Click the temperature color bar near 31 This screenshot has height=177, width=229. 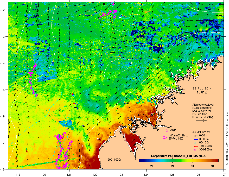[213, 160]
